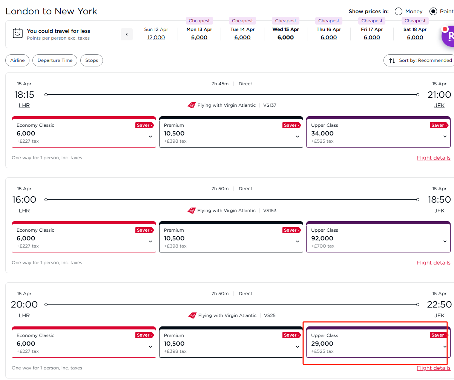Click the VS153 flight number
This screenshot has height=380, width=454.
270,211
